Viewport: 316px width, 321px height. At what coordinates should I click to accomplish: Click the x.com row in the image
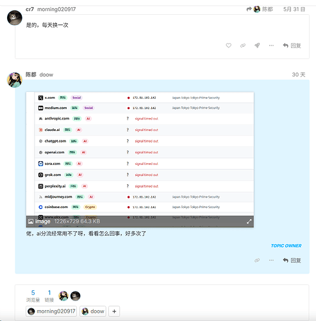(x=144, y=98)
